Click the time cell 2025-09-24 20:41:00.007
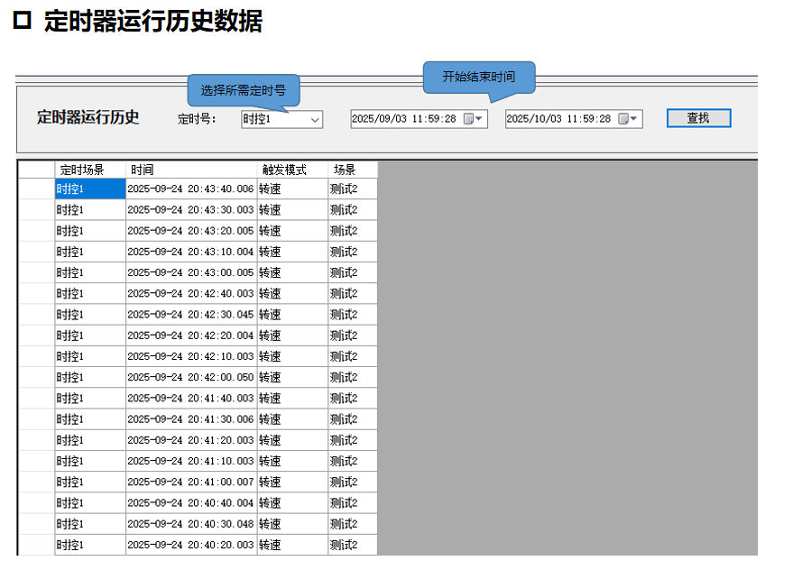Screen dimensions: 793x570 (x=190, y=482)
